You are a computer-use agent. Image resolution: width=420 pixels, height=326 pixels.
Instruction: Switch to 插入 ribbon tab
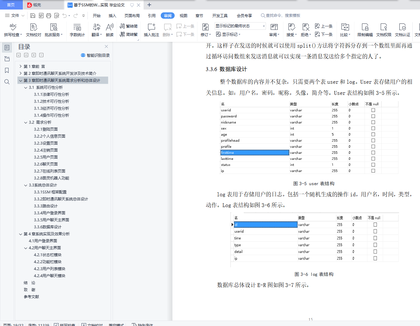113,16
